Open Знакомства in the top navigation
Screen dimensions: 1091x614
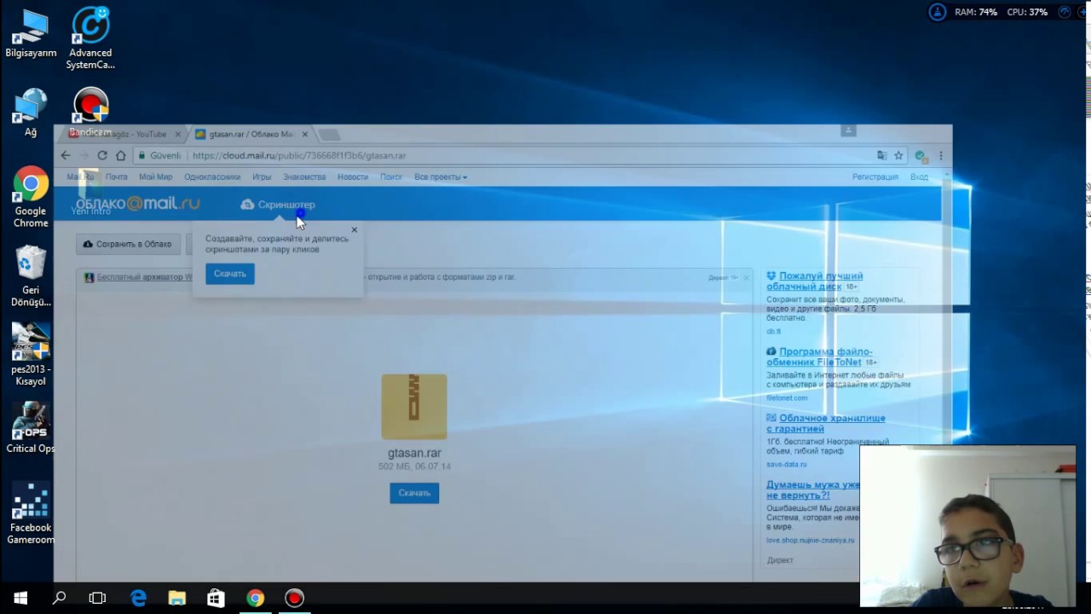coord(304,177)
